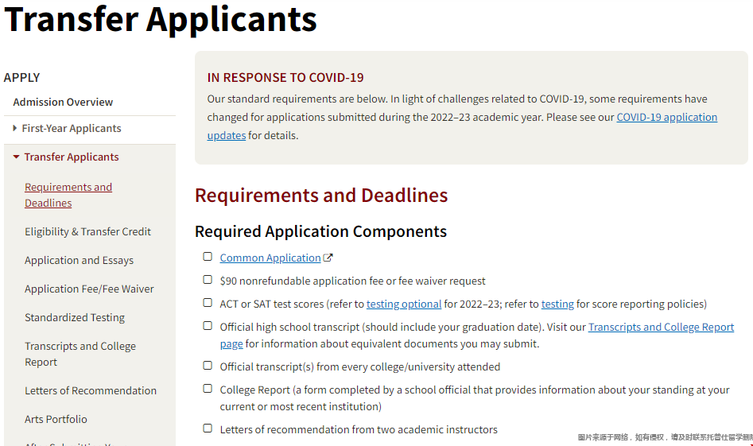
Task: Follow the Common Application link
Action: (x=270, y=258)
